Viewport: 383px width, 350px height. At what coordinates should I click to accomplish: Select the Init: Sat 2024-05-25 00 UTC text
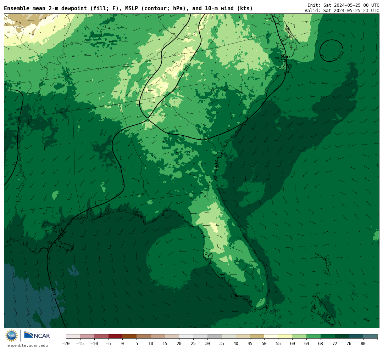click(343, 5)
